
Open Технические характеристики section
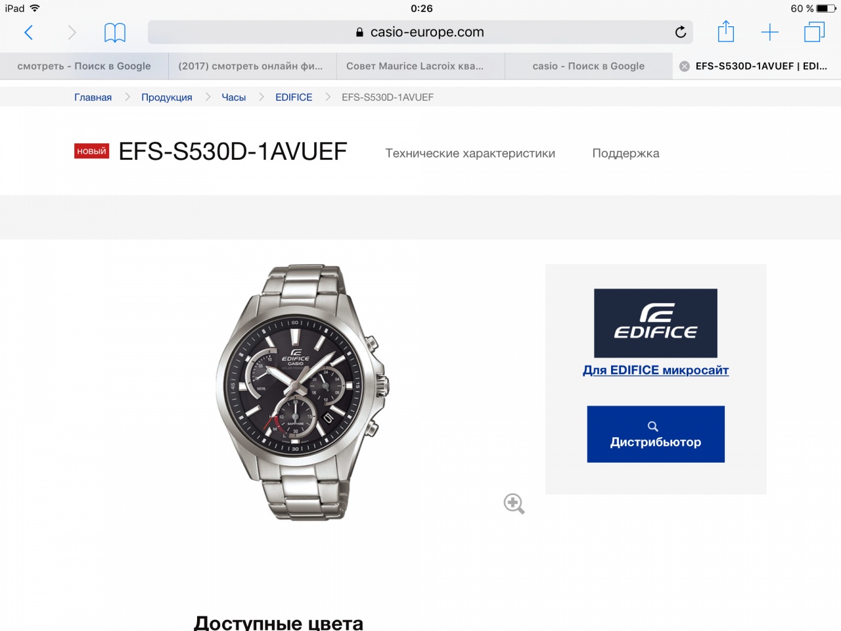pos(470,153)
